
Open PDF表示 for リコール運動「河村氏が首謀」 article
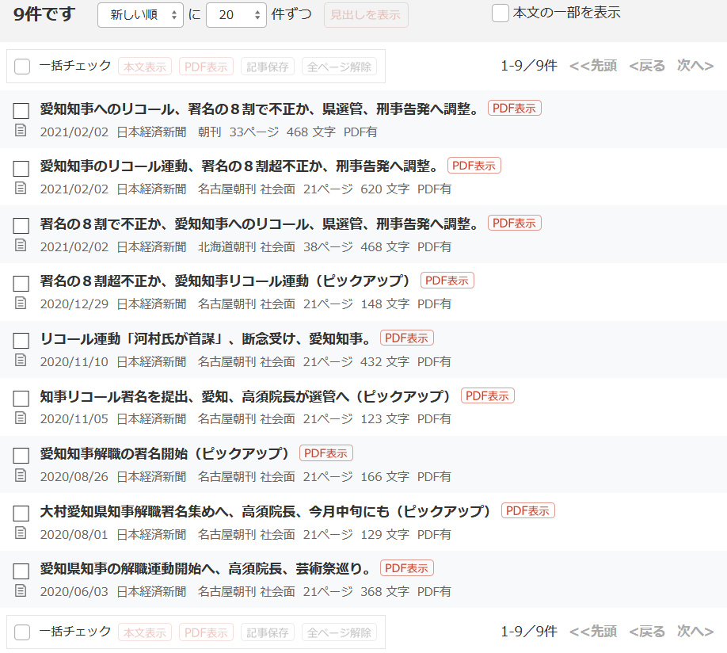[x=406, y=338]
